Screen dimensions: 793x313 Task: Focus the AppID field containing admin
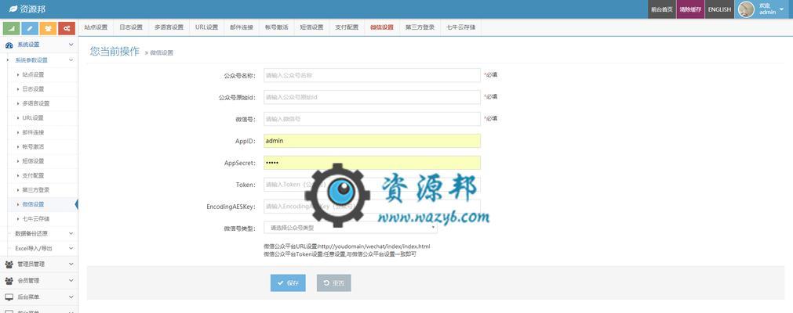[x=373, y=141]
